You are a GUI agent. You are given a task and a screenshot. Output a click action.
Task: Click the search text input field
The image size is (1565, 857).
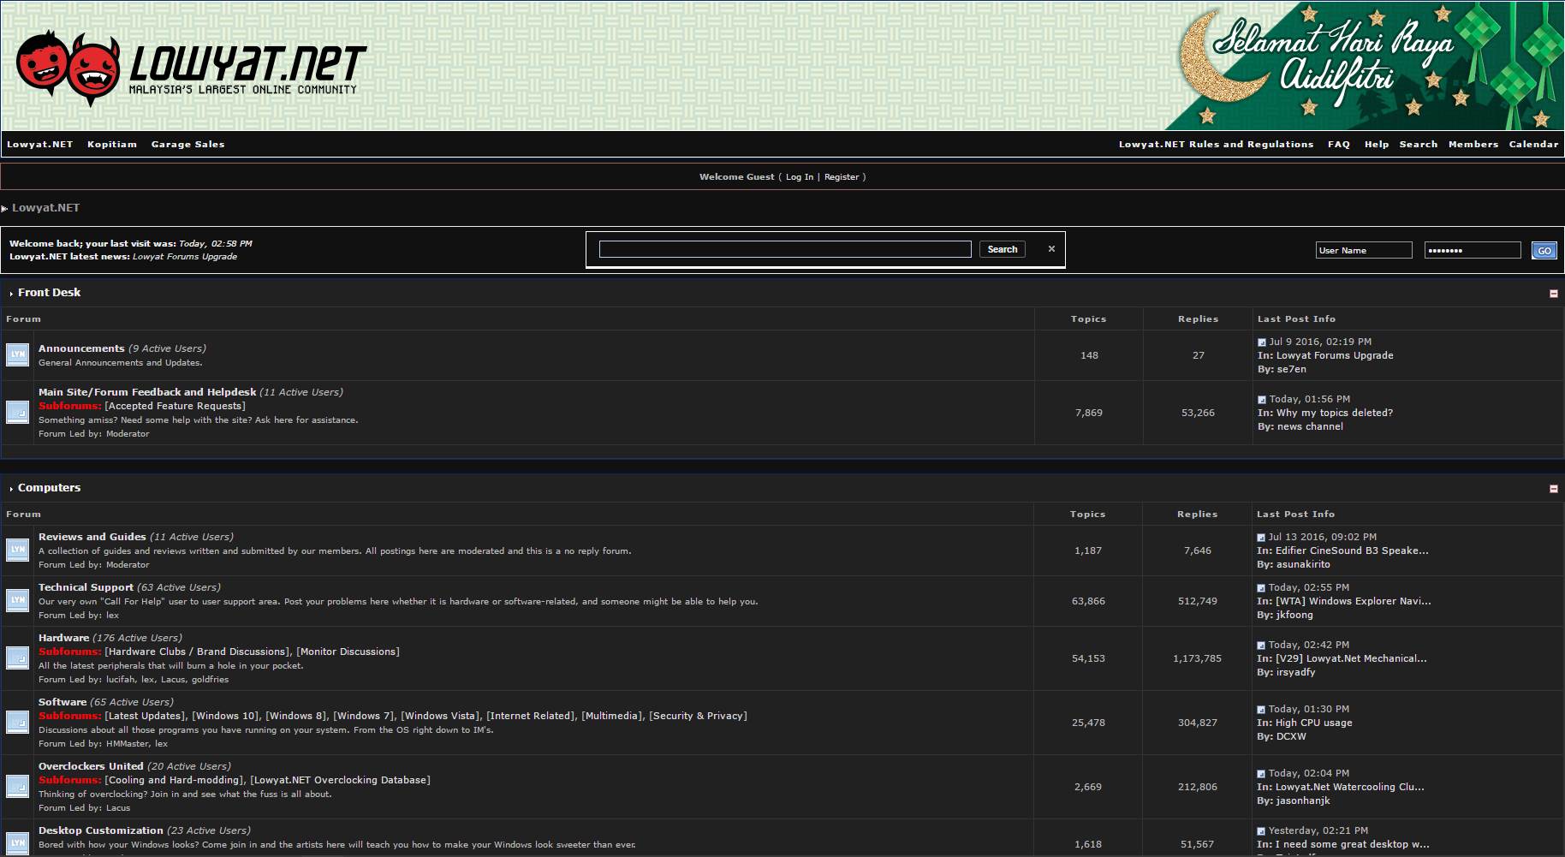tap(785, 249)
